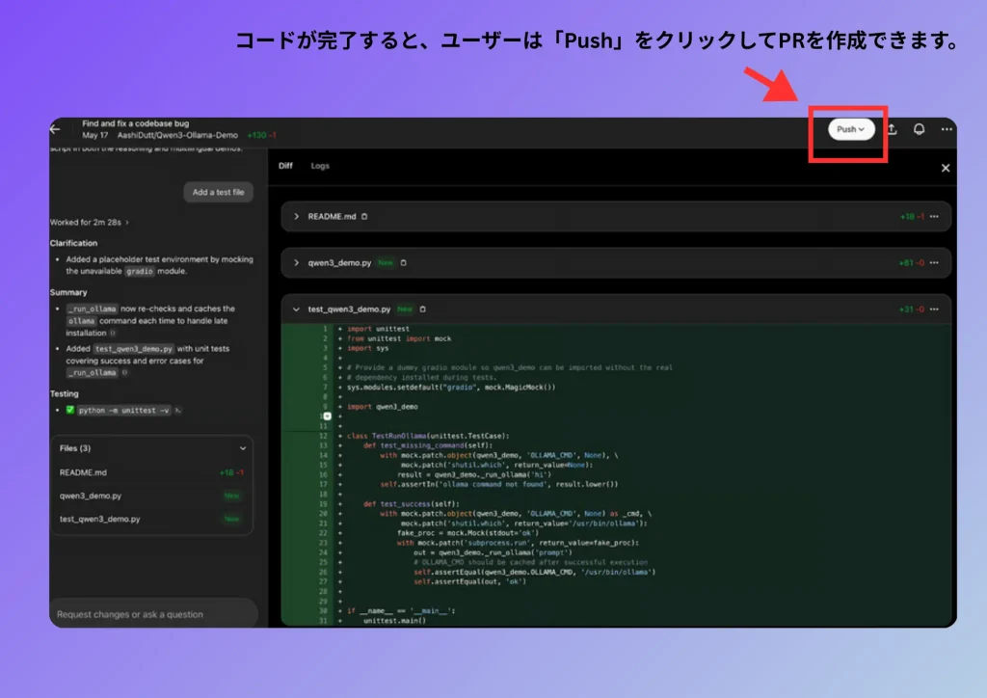Click the add-comment icon on line 10
The height and width of the screenshot is (698, 987).
328,416
